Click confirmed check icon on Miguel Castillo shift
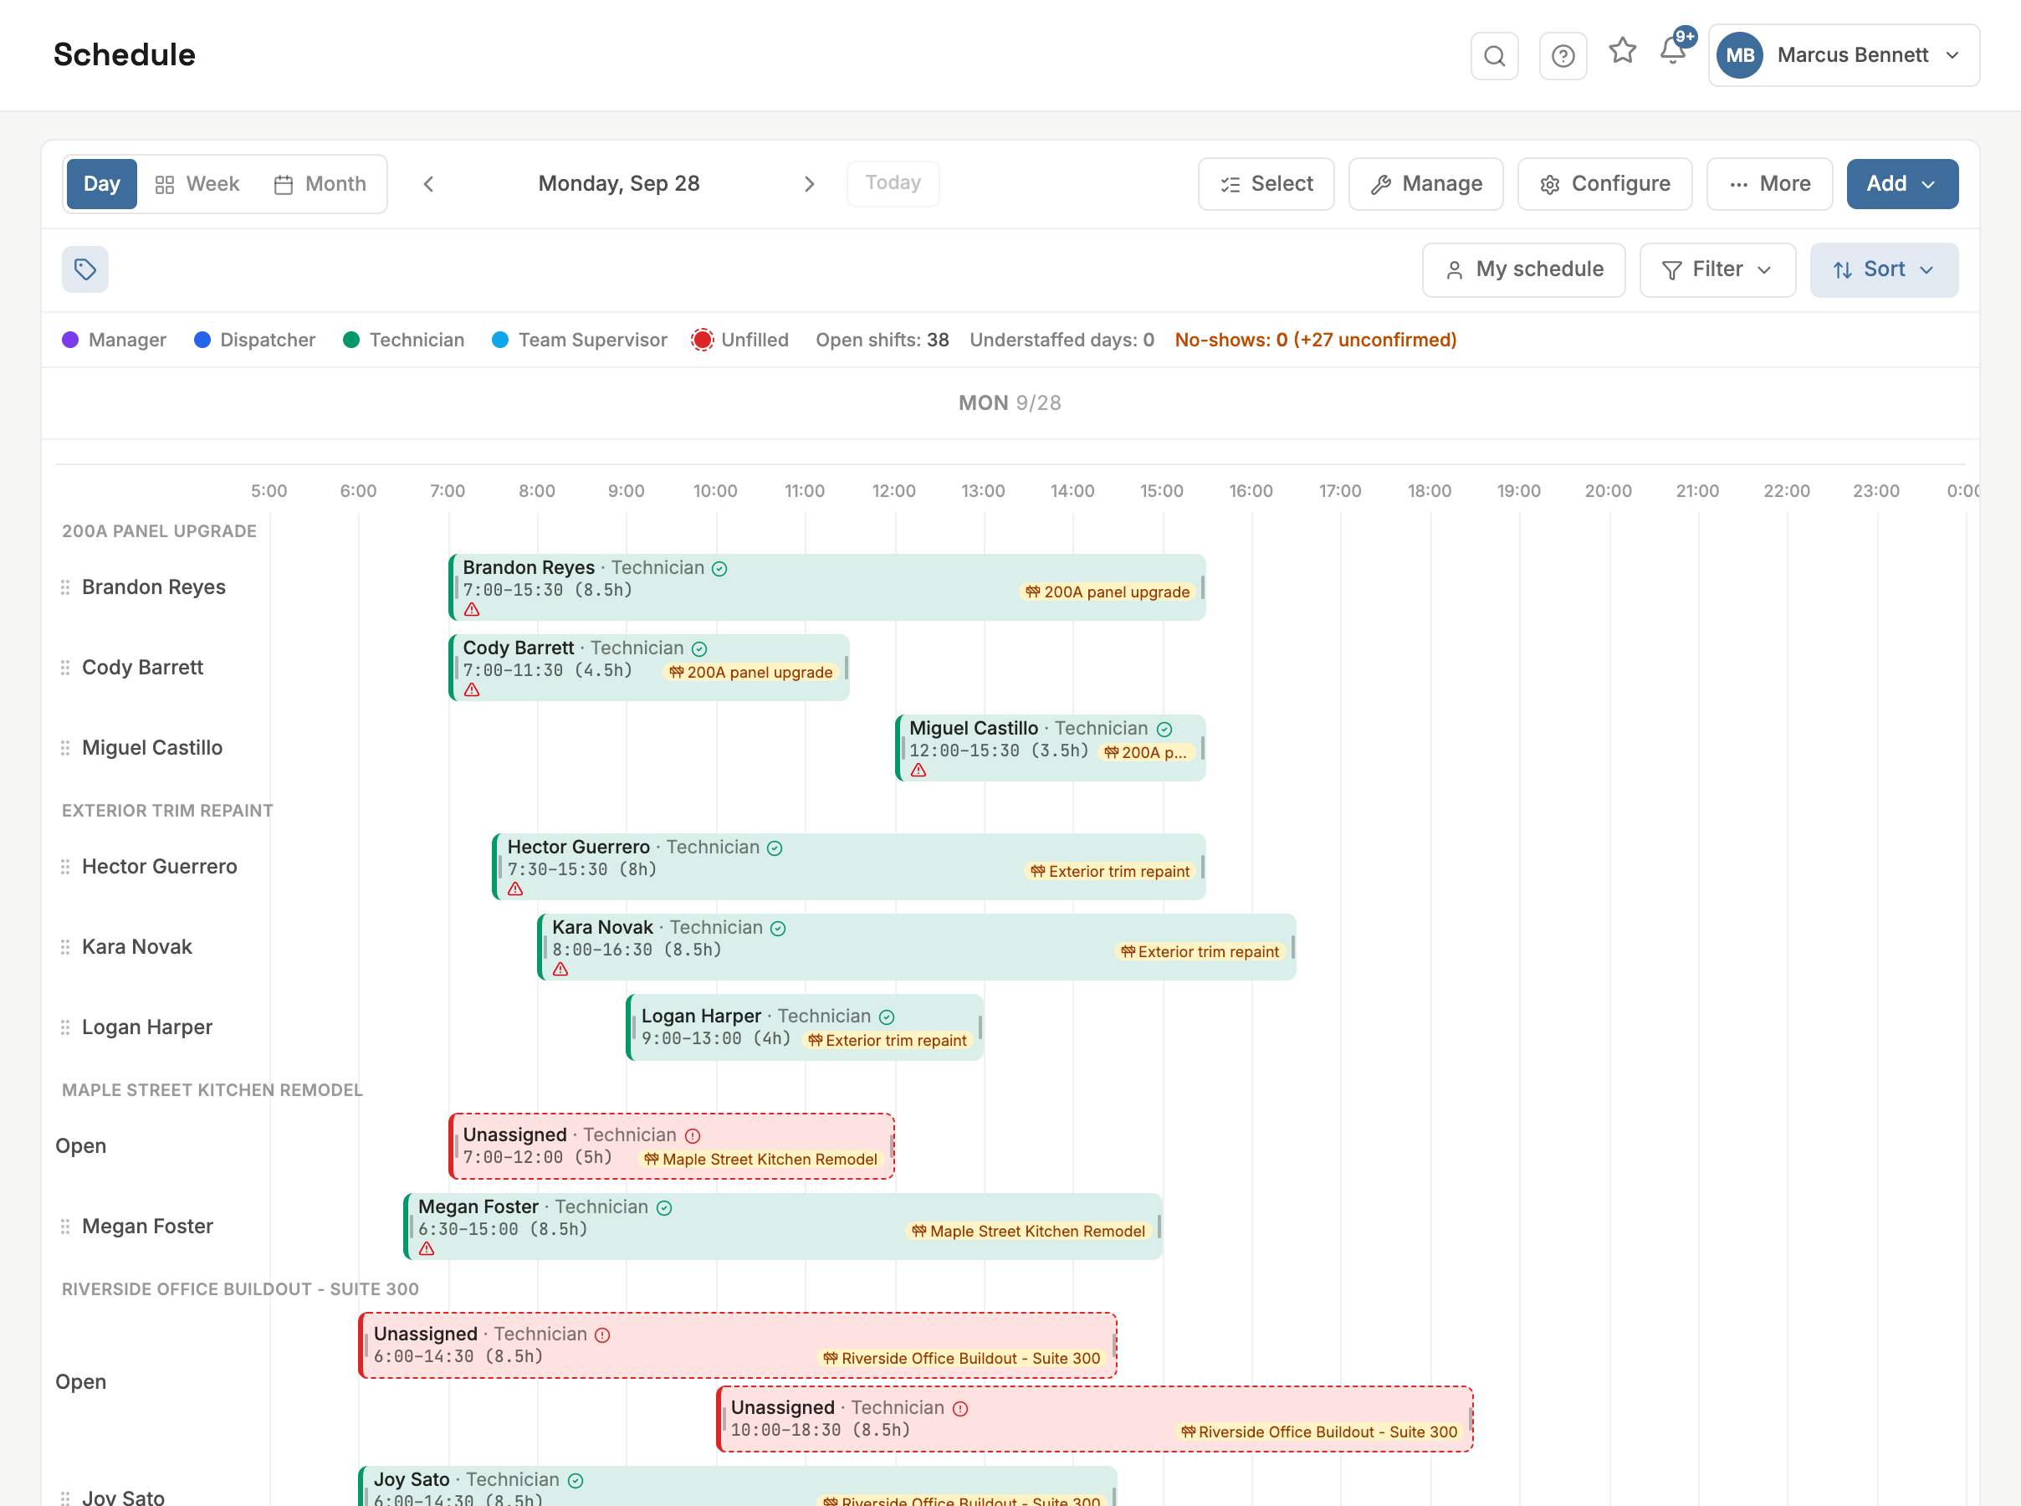This screenshot has width=2021, height=1506. tap(1164, 730)
